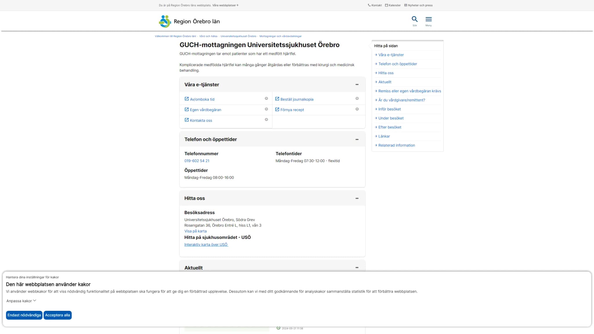This screenshot has height=334, width=594.
Task: Click the news icon next to Nyheter och press
Action: (x=406, y=5)
